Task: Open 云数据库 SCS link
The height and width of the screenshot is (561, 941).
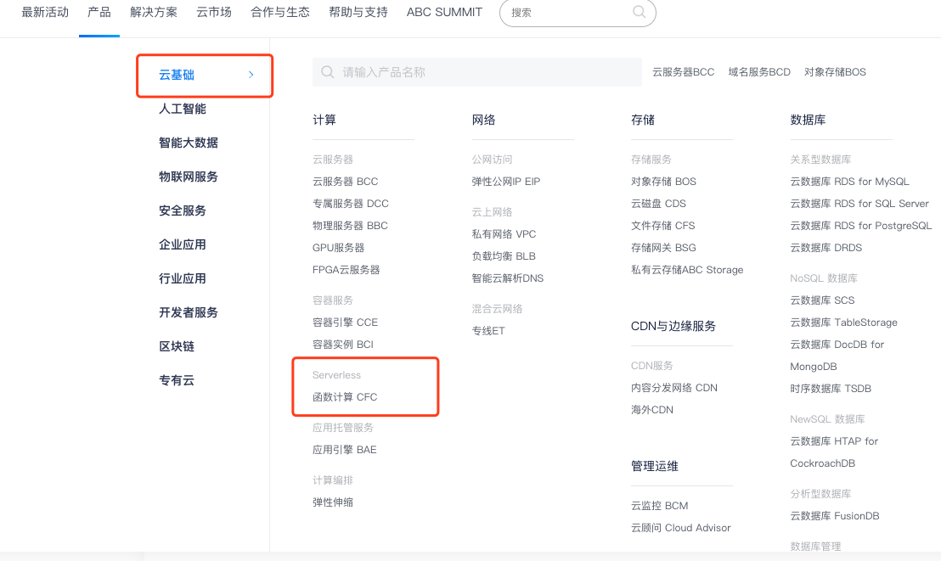Action: [x=822, y=300]
